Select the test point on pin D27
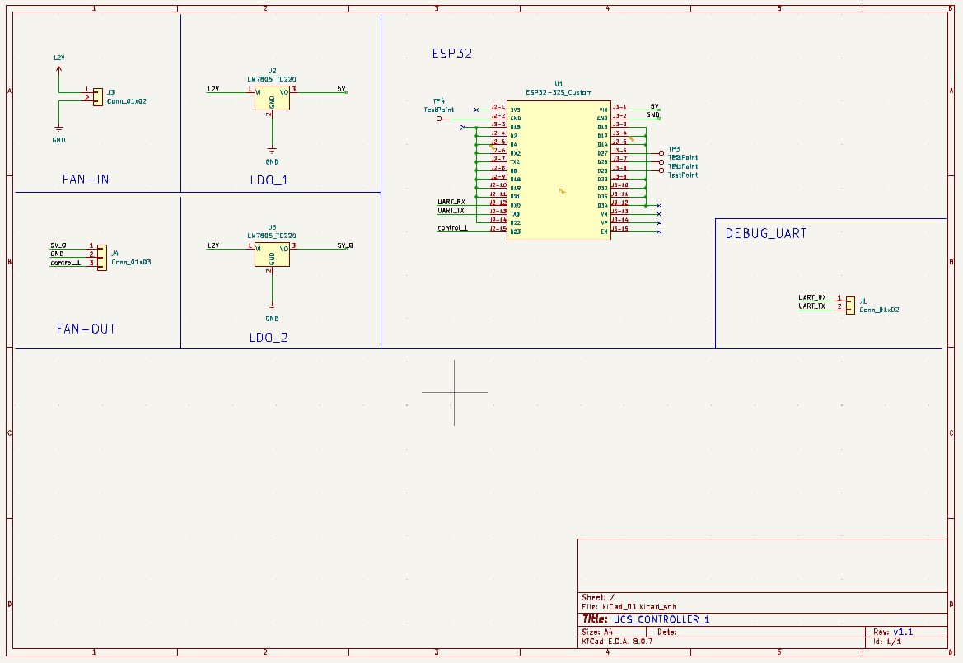 pyautogui.click(x=661, y=153)
